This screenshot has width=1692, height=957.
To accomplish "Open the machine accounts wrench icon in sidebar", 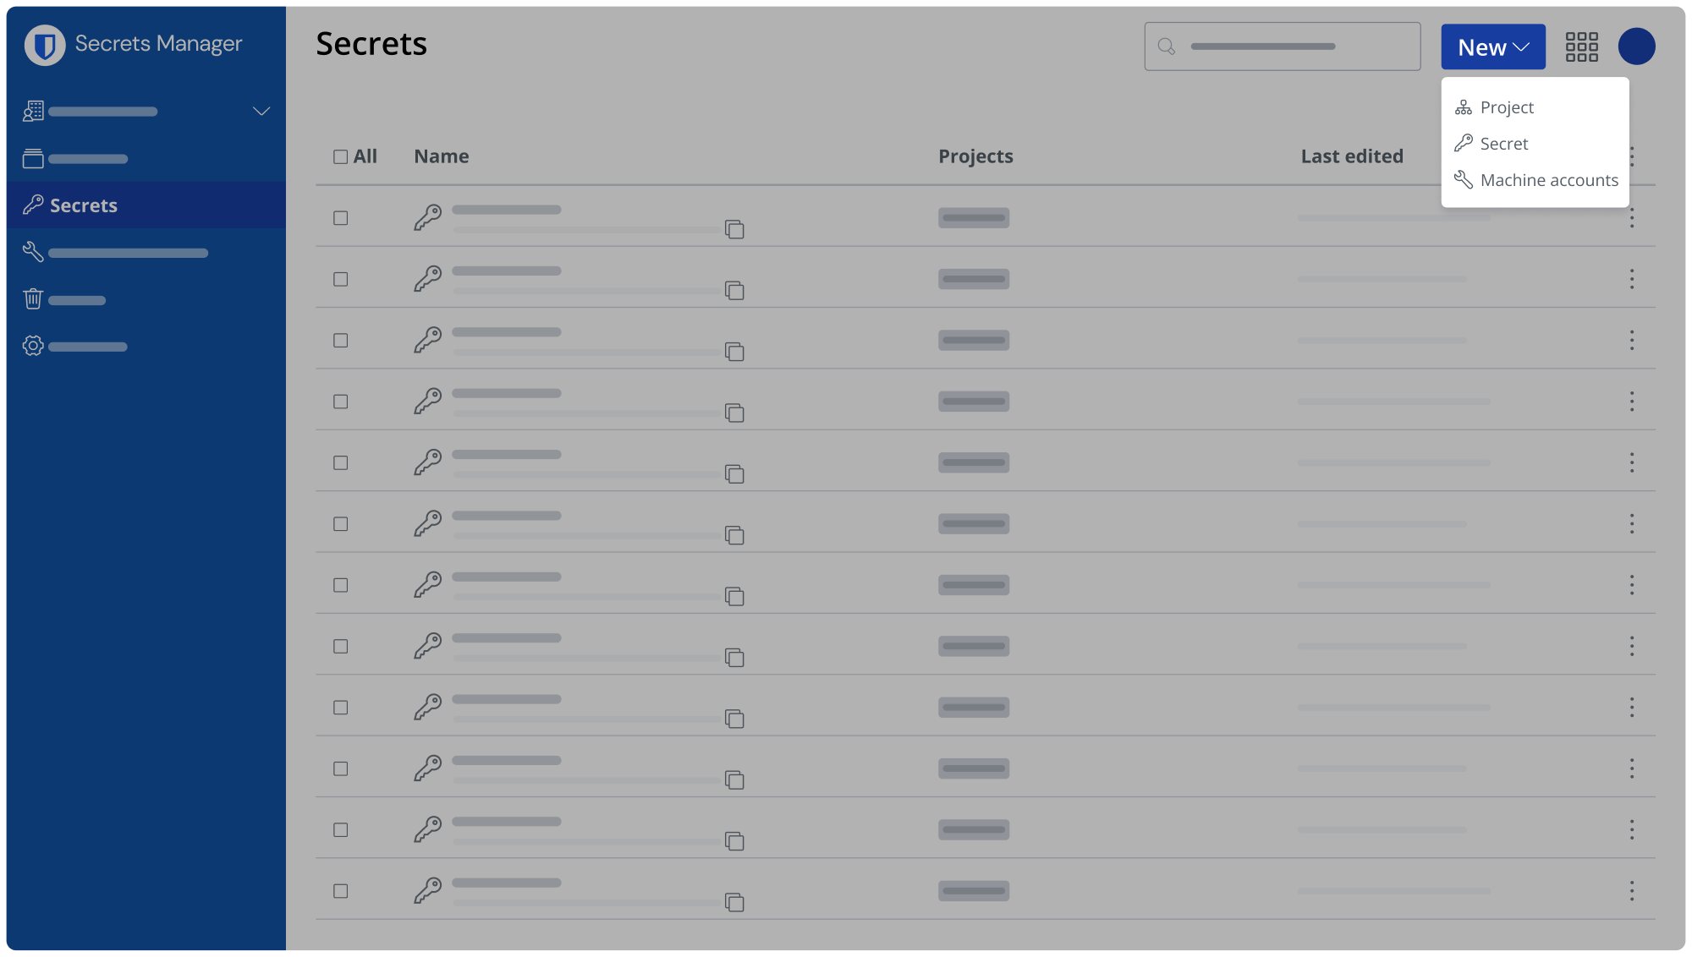I will pos(32,251).
